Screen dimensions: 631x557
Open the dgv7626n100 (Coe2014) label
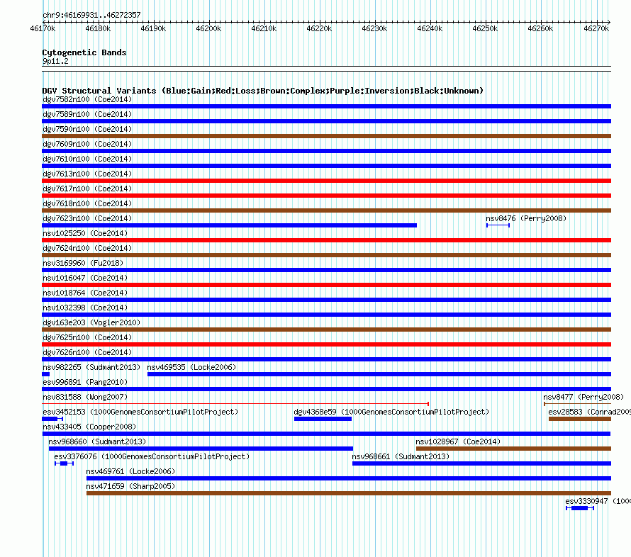coord(87,352)
